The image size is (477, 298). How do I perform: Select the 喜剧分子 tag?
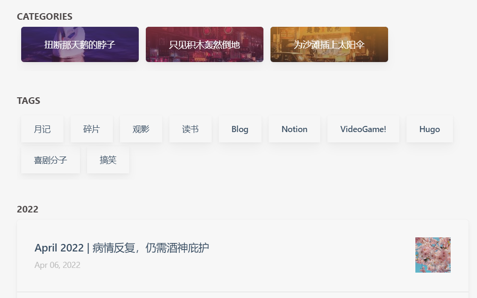coord(50,160)
